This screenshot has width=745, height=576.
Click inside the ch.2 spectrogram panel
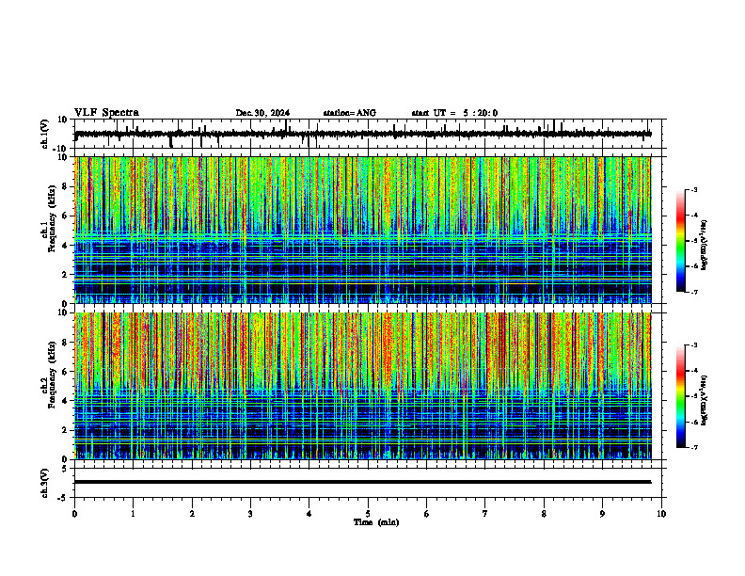(362, 386)
